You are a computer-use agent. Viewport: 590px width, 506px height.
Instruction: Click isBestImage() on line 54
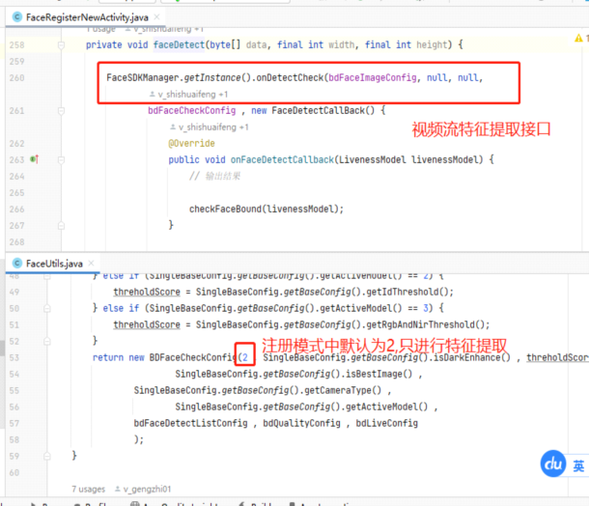coord(379,375)
